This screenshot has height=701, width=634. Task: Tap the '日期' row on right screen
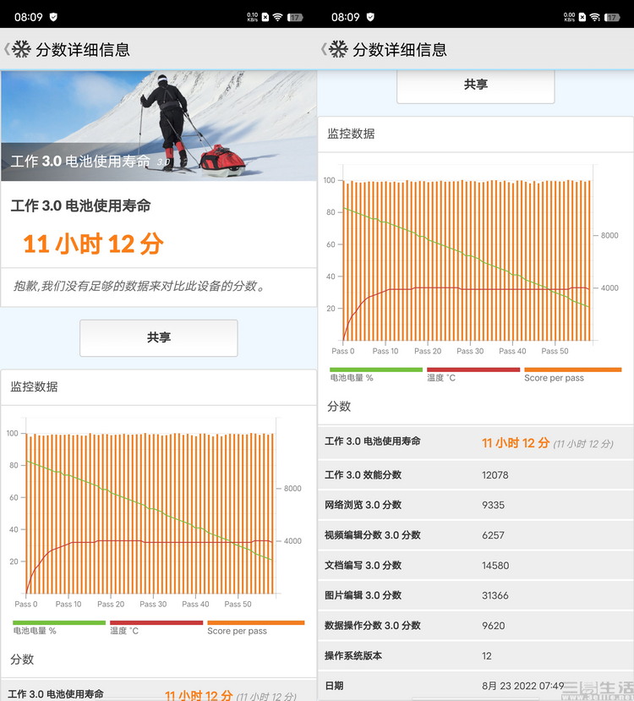tap(476, 686)
